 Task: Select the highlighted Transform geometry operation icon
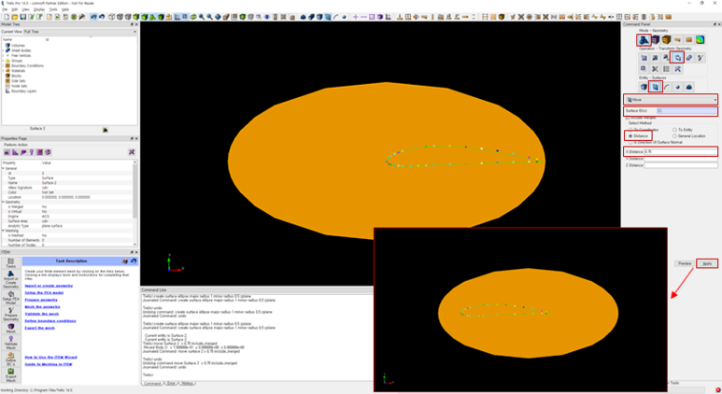pos(677,58)
